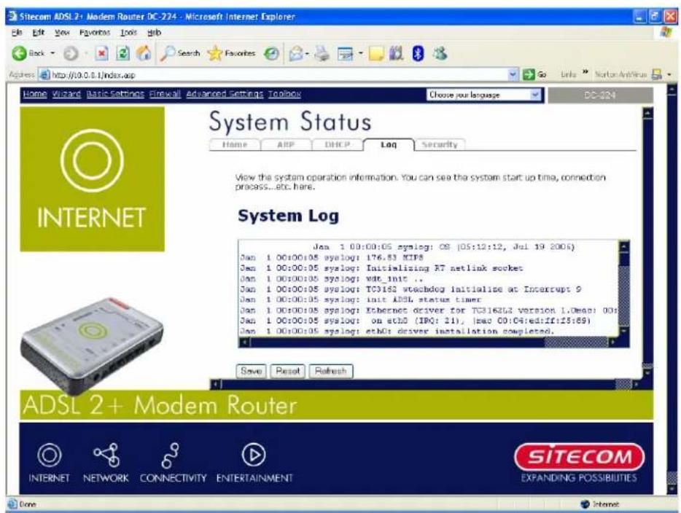
Task: Click the yellow note toolbar icon
Action: point(376,54)
